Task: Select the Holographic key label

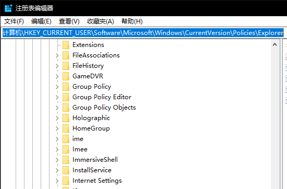Action: pos(91,118)
